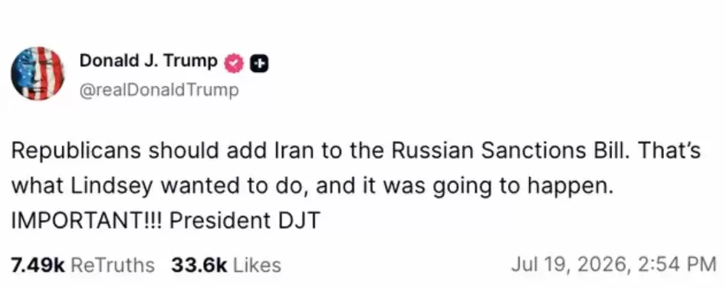Click the 2:54 PM time text
726x288 pixels.
coord(675,265)
